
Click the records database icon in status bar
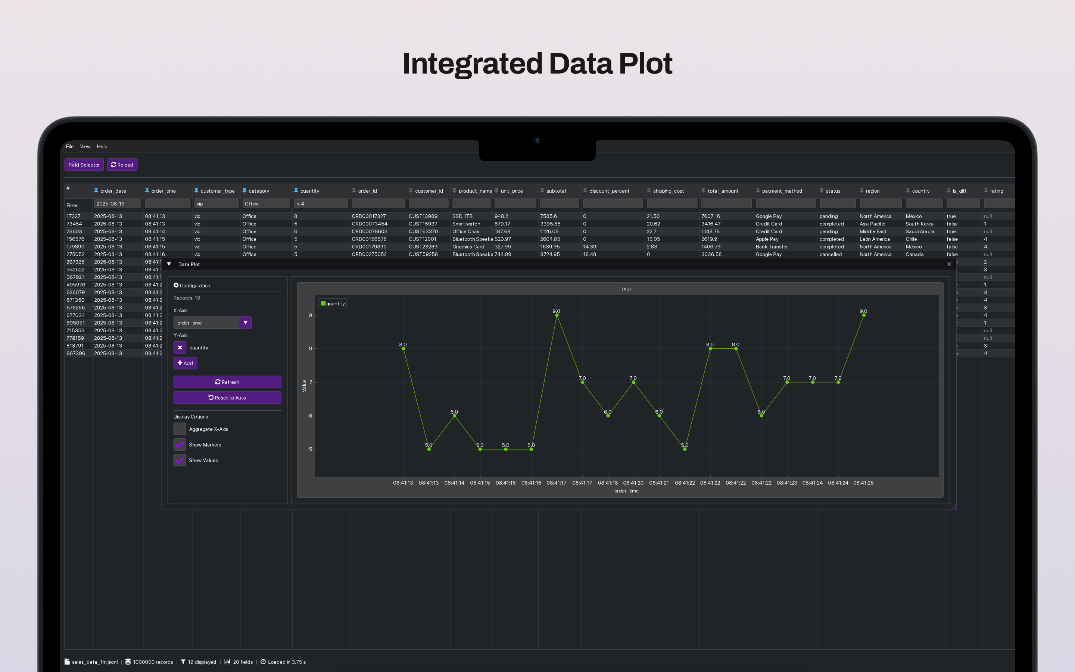point(128,662)
